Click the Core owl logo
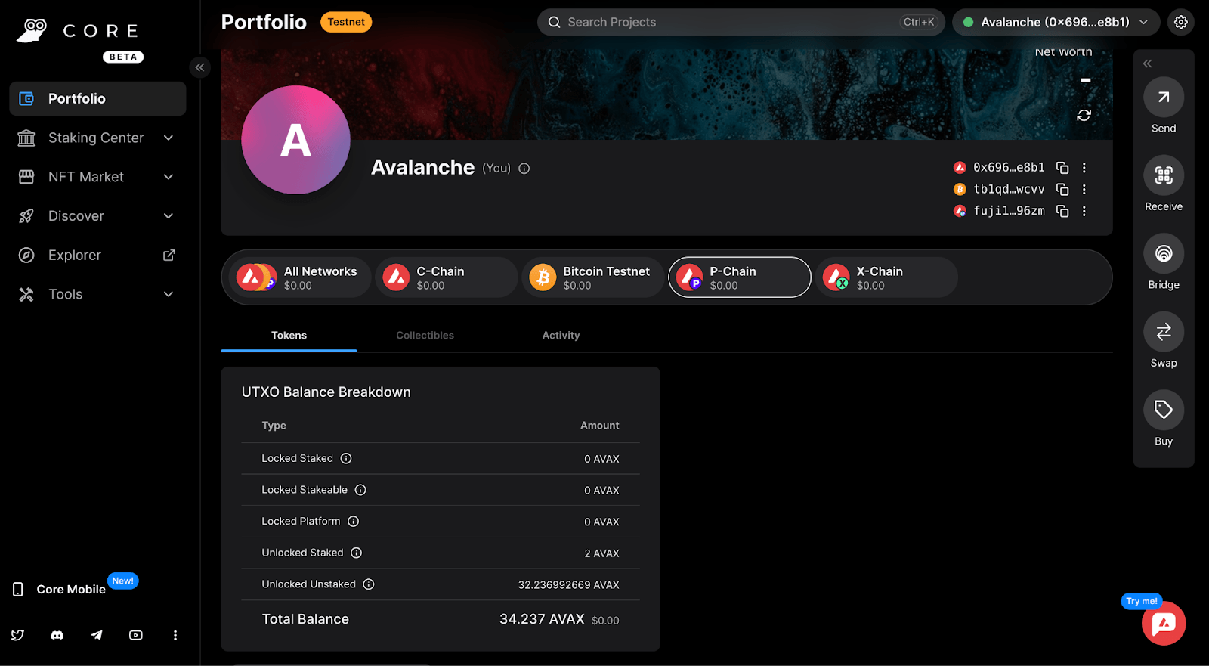This screenshot has width=1209, height=666. point(32,30)
